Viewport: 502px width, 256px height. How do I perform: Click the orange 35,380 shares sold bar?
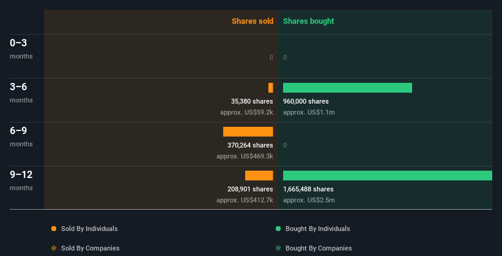pos(271,88)
